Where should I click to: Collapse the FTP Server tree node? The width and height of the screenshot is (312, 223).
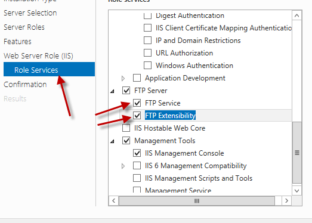coord(112,91)
